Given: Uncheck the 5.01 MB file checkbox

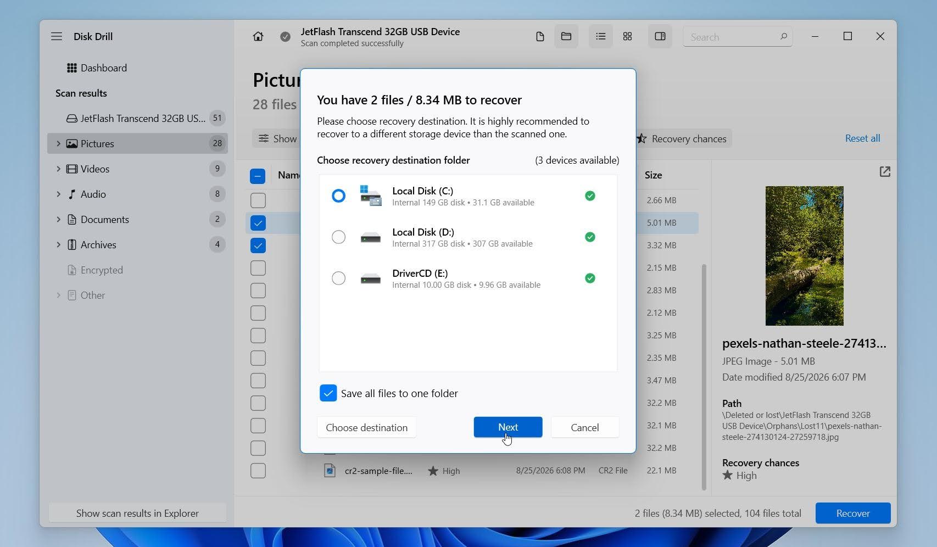Looking at the screenshot, I should point(258,223).
